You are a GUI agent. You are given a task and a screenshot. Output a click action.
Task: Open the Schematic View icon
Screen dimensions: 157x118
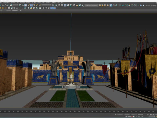pyautogui.click(x=71, y=5)
